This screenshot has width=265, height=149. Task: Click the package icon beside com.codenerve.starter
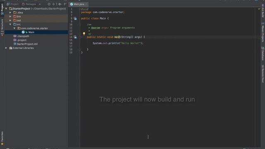click(x=19, y=28)
